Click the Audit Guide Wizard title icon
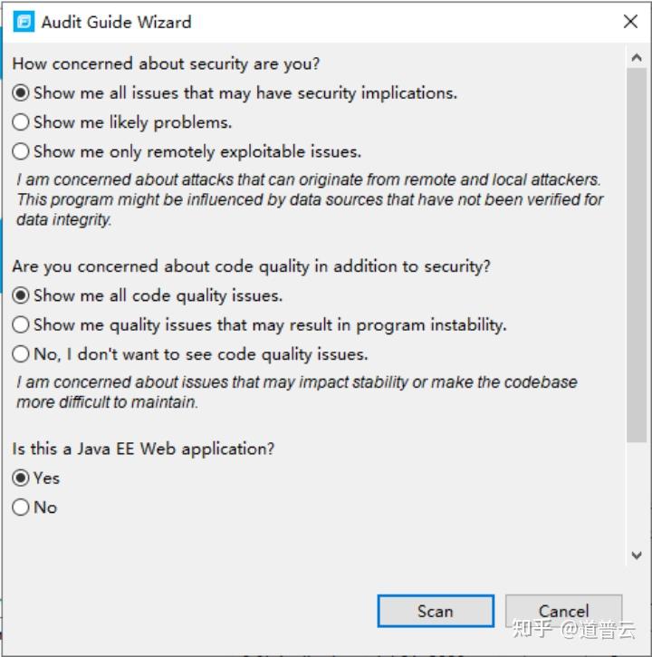Viewport: 652px width, 657px height. (24, 22)
